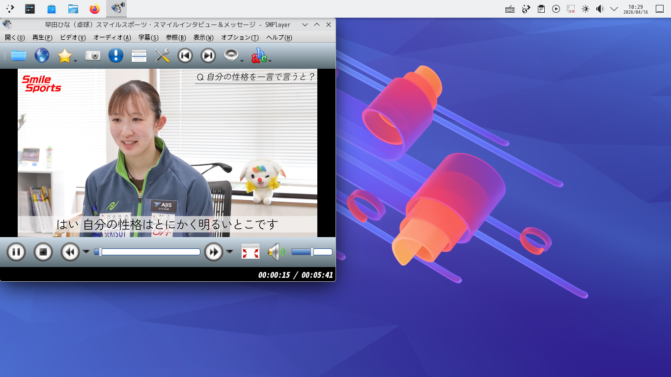
Task: Click the video display area
Action: pyautogui.click(x=168, y=153)
